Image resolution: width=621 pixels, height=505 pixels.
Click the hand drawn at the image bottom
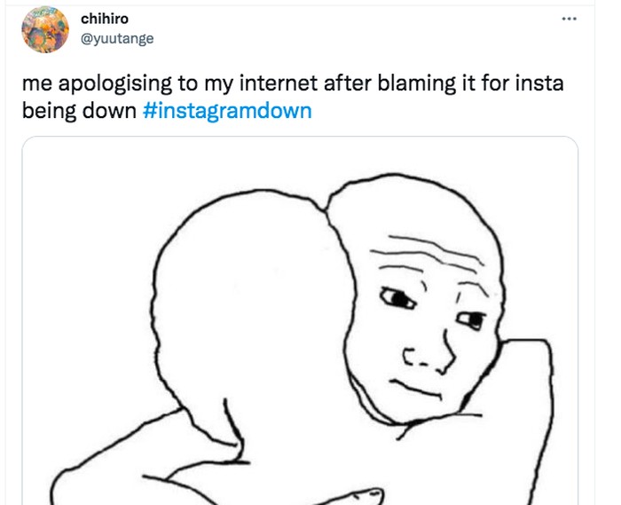coord(349,496)
